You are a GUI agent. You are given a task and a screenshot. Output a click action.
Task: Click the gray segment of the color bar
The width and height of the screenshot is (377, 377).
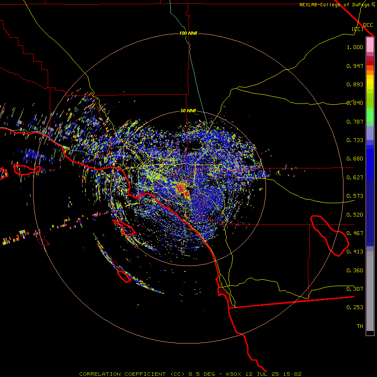pyautogui.click(x=370, y=291)
